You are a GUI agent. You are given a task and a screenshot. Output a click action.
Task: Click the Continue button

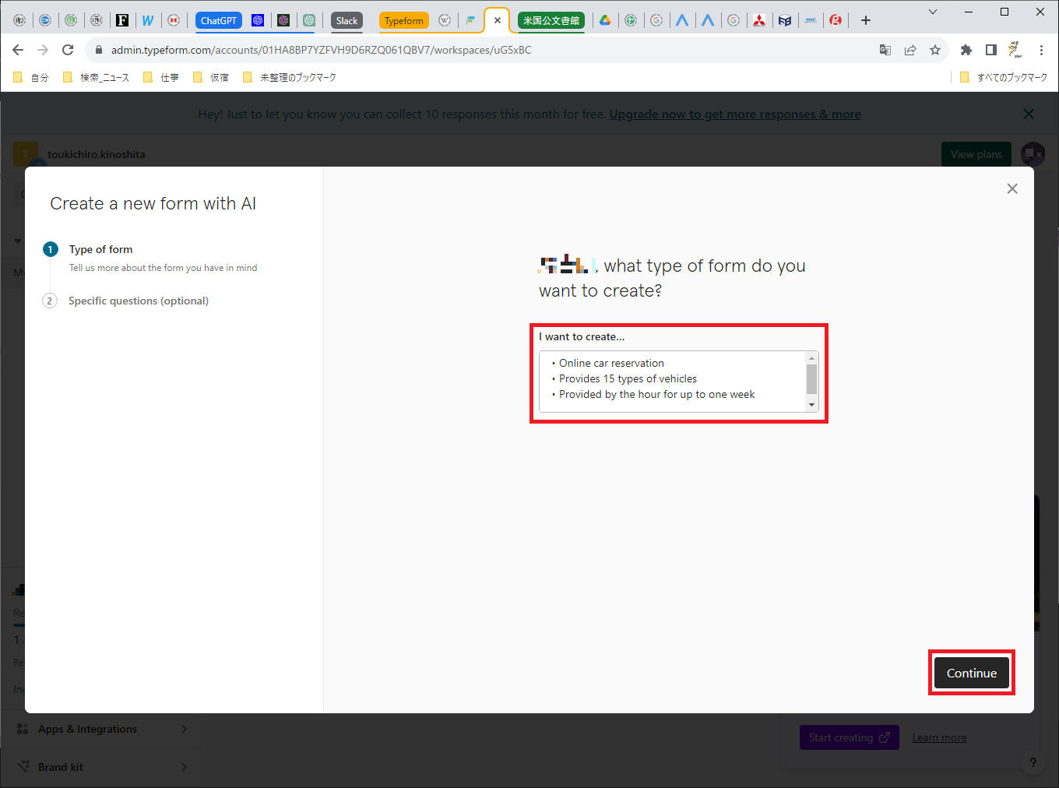971,673
